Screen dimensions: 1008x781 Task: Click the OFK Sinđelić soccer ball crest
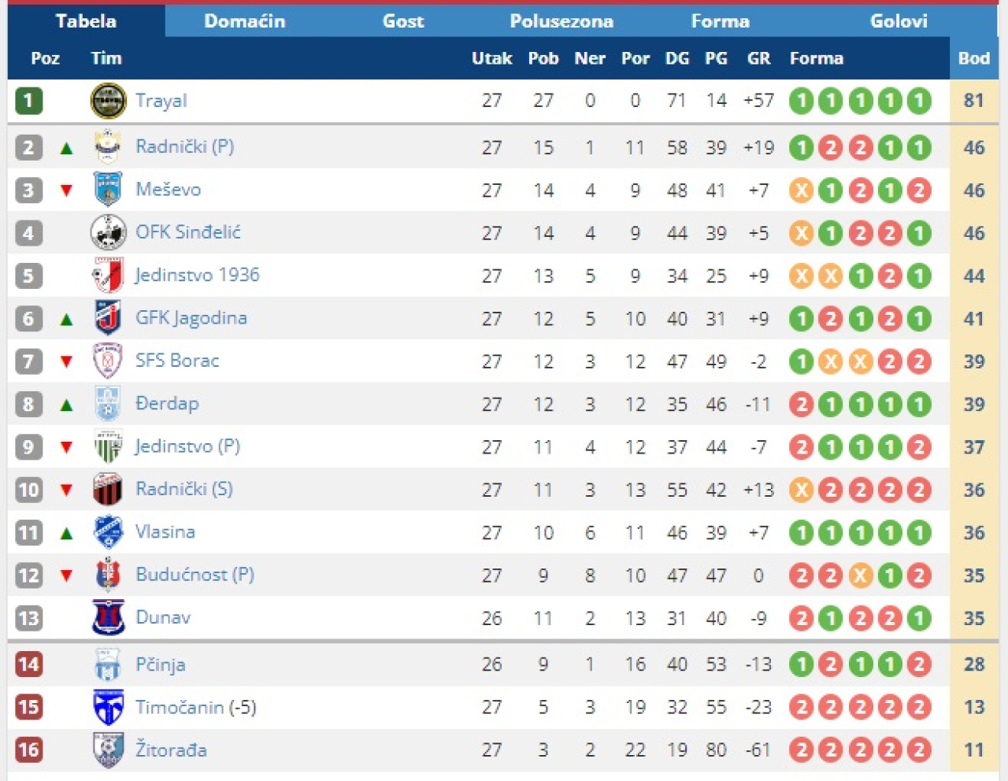tap(108, 233)
